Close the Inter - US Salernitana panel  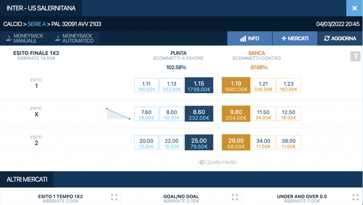(354, 8)
